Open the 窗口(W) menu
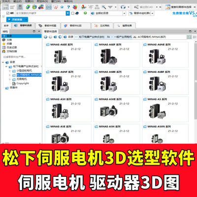This screenshot has width=197, height=197. 56,1
